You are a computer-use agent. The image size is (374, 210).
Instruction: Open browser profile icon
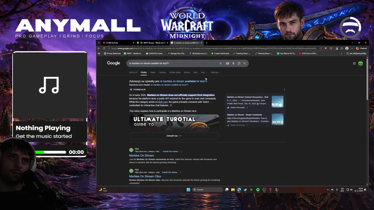pyautogui.click(x=347, y=48)
